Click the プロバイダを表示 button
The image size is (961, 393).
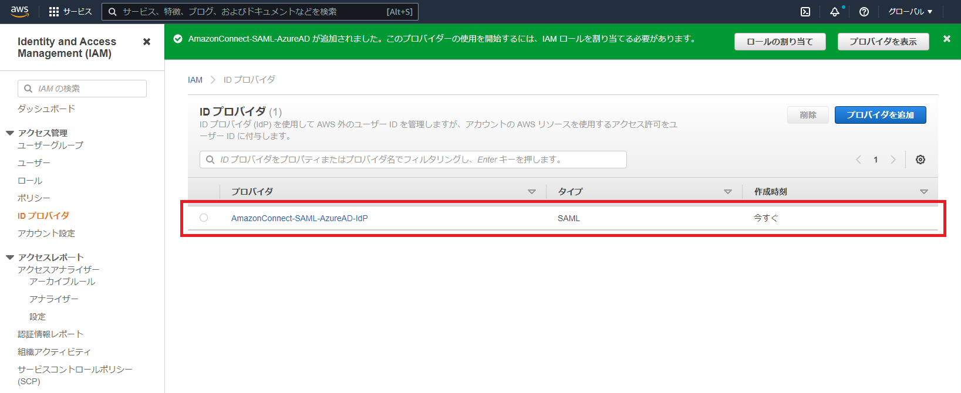pyautogui.click(x=884, y=42)
